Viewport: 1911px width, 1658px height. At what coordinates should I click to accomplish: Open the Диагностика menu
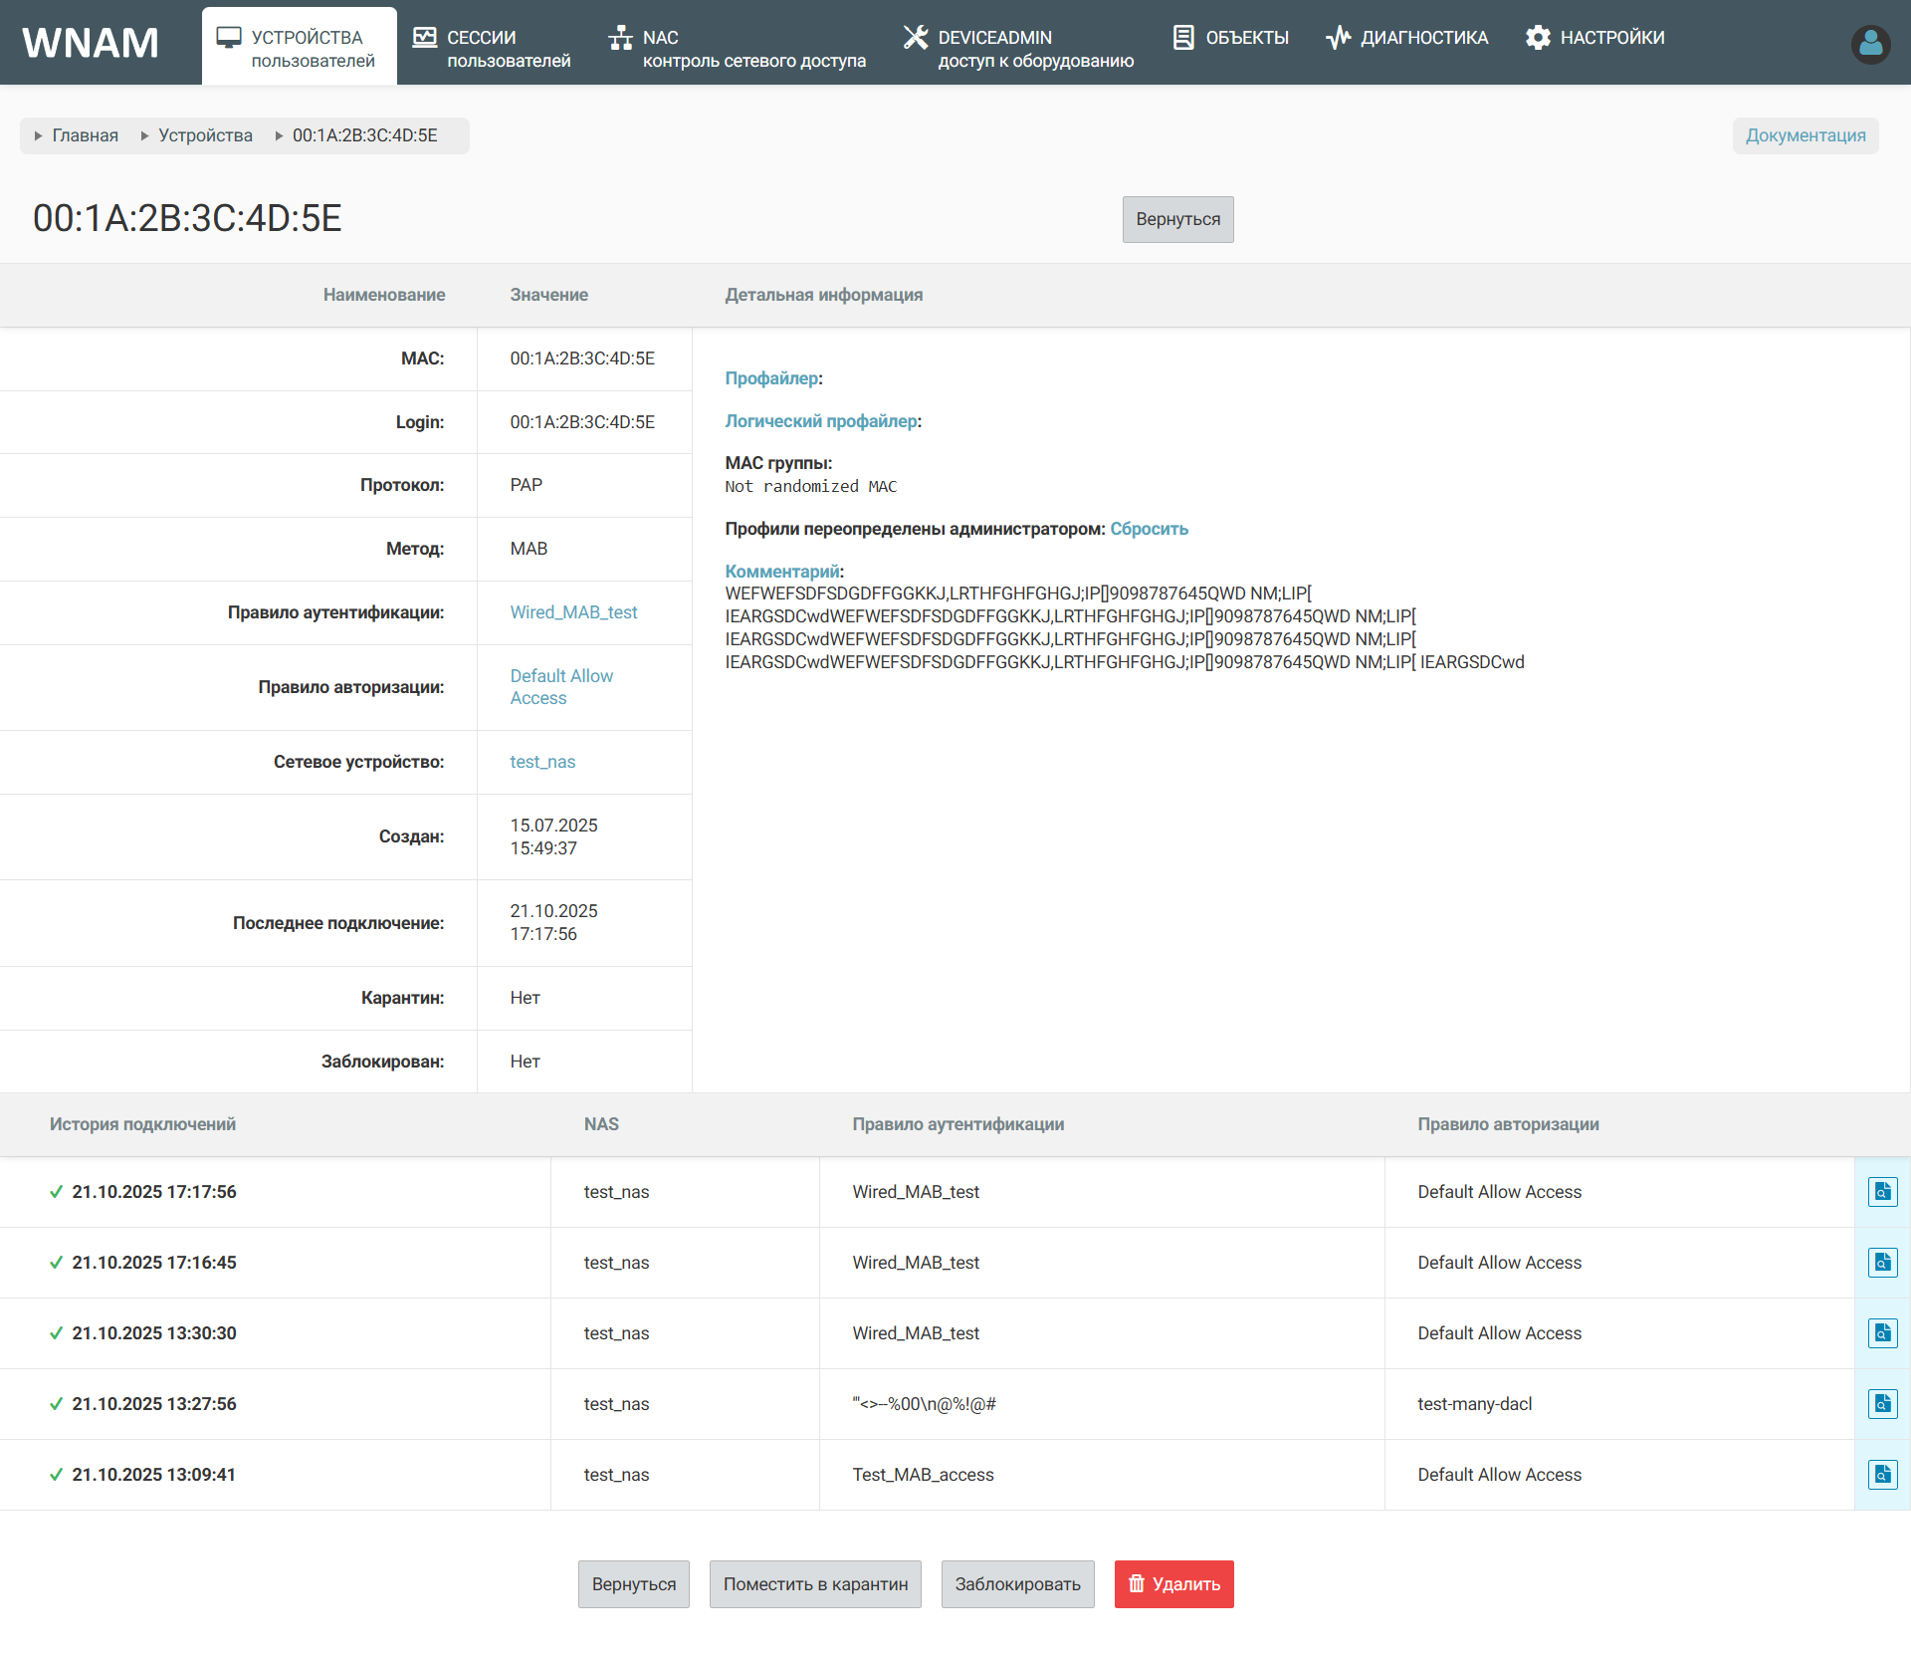1406,38
